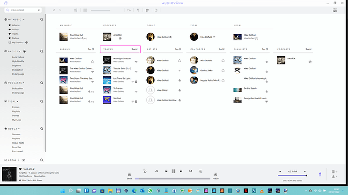
Task: Clear the mike oldfield search field
Action: click(39, 10)
